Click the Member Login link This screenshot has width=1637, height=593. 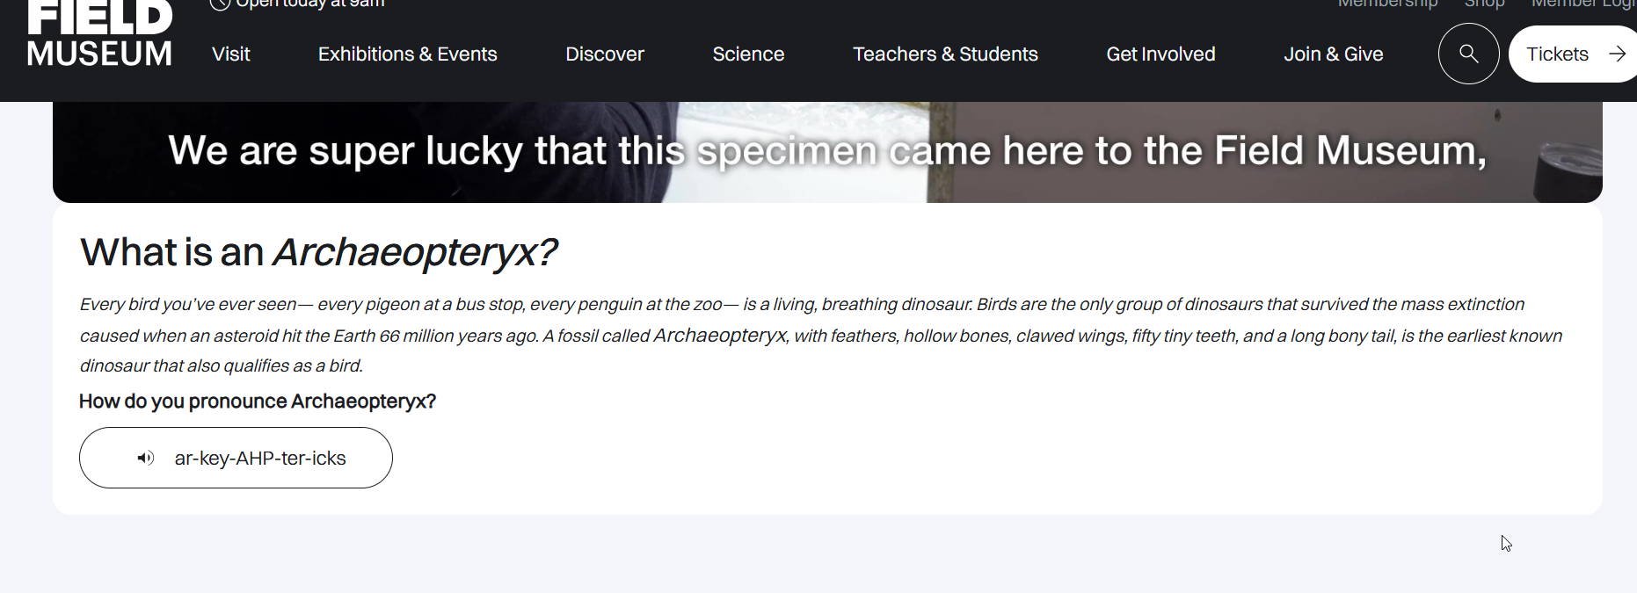pos(1582,4)
